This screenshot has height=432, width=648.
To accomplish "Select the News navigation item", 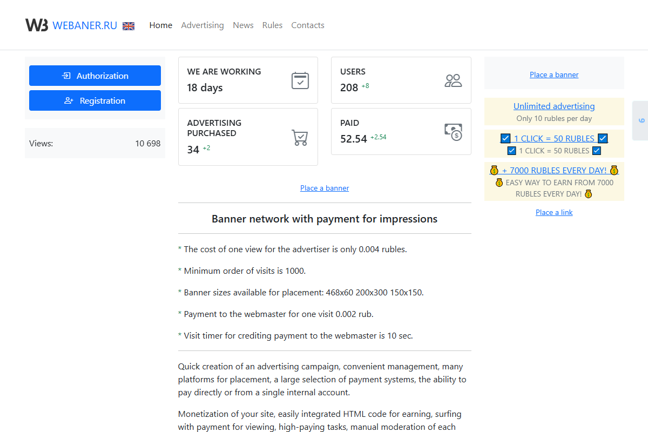I will pos(243,25).
